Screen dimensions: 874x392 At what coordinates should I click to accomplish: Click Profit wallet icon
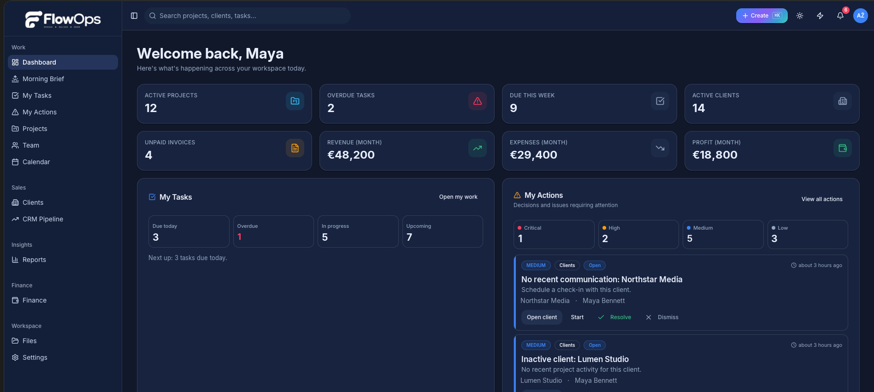pyautogui.click(x=843, y=148)
